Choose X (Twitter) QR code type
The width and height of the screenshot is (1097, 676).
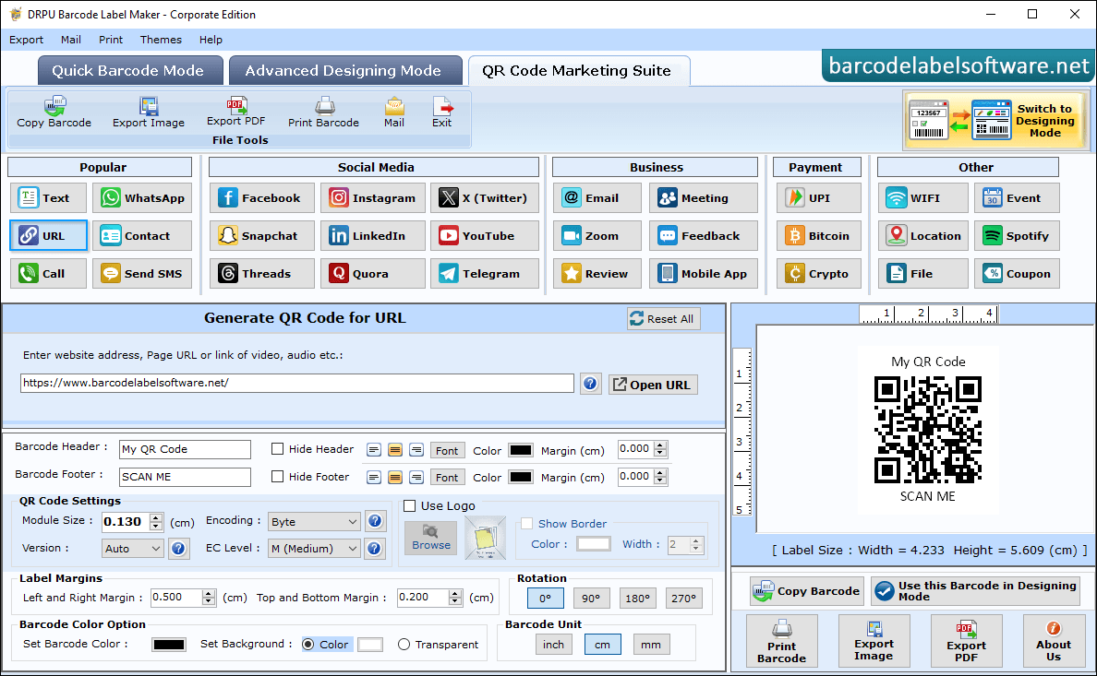(484, 198)
